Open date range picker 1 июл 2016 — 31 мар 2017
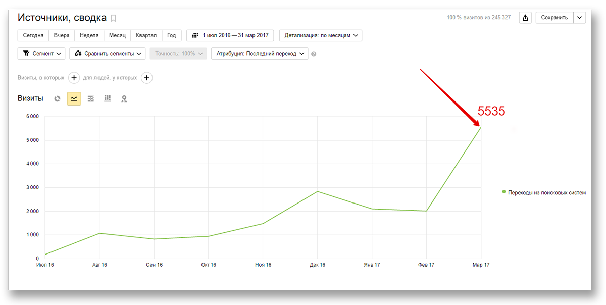 [230, 35]
